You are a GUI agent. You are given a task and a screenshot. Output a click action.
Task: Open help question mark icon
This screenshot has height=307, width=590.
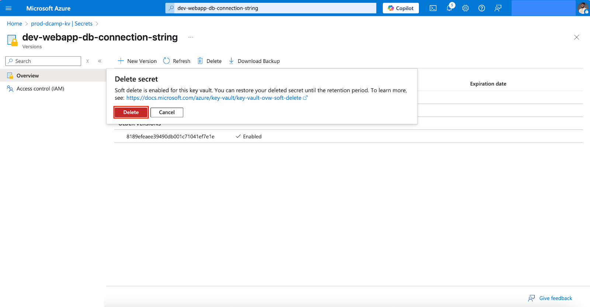tap(482, 8)
